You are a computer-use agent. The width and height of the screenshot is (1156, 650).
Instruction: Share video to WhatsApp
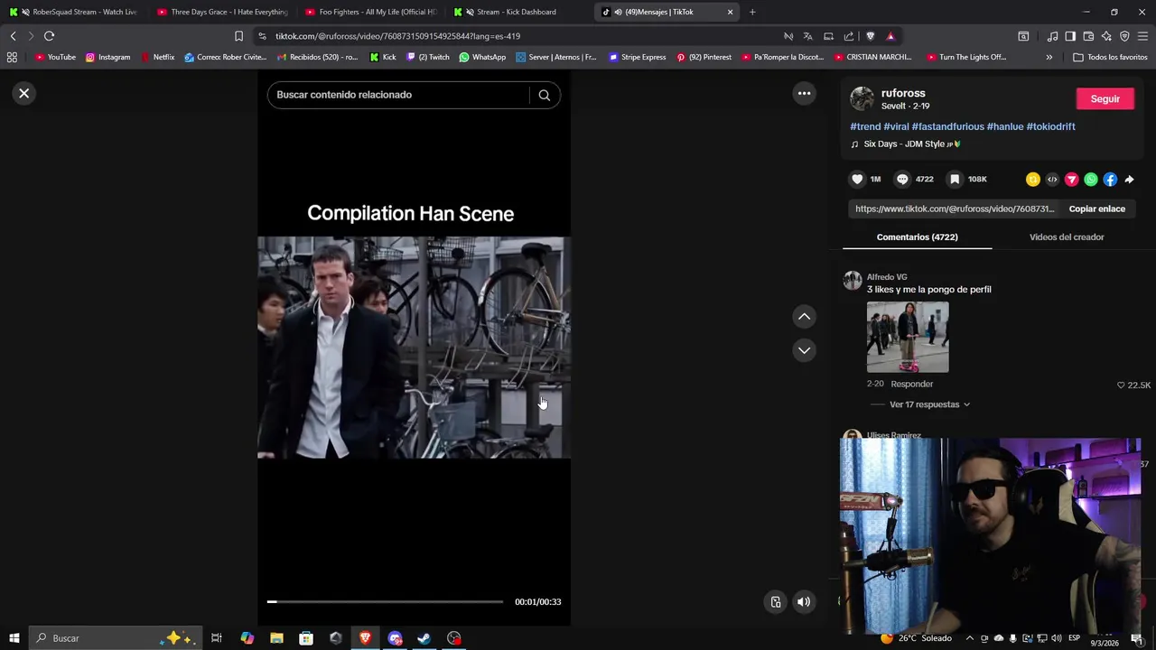(x=1091, y=179)
